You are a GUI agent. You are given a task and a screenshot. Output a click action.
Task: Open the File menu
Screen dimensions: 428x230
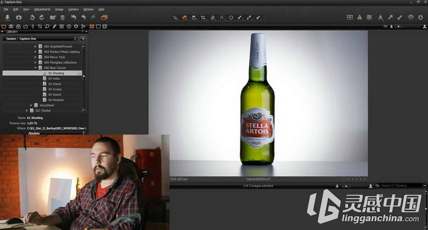click(x=6, y=9)
